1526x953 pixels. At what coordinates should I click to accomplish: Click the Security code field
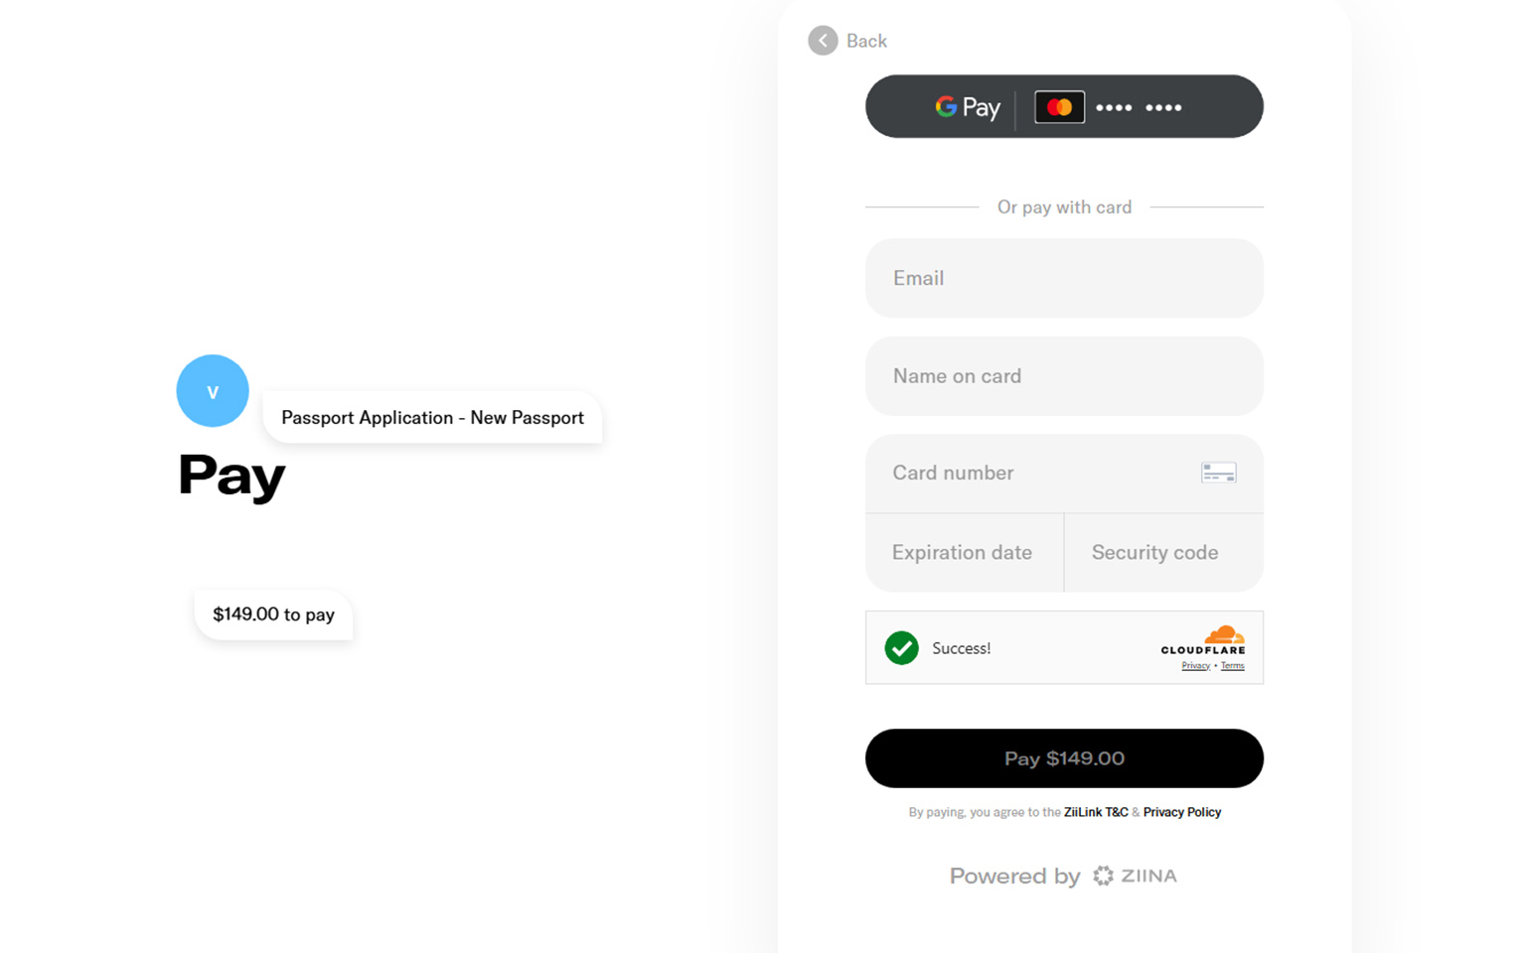1162,552
